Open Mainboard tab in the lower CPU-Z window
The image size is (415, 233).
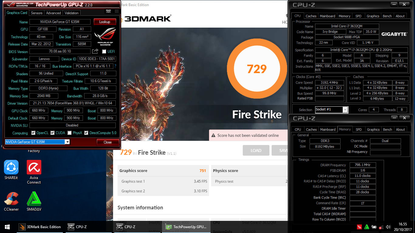(x=328, y=130)
